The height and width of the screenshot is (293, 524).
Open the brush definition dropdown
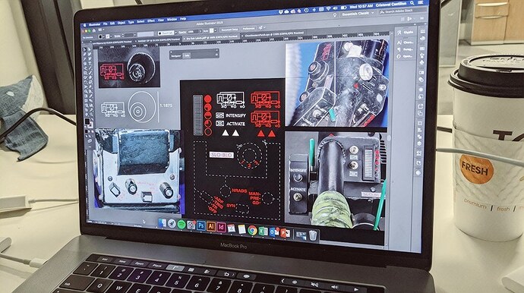pyautogui.click(x=175, y=33)
